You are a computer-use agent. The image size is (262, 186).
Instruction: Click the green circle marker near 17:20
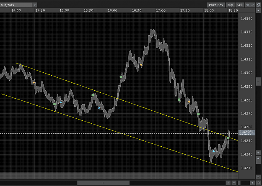[179, 99]
